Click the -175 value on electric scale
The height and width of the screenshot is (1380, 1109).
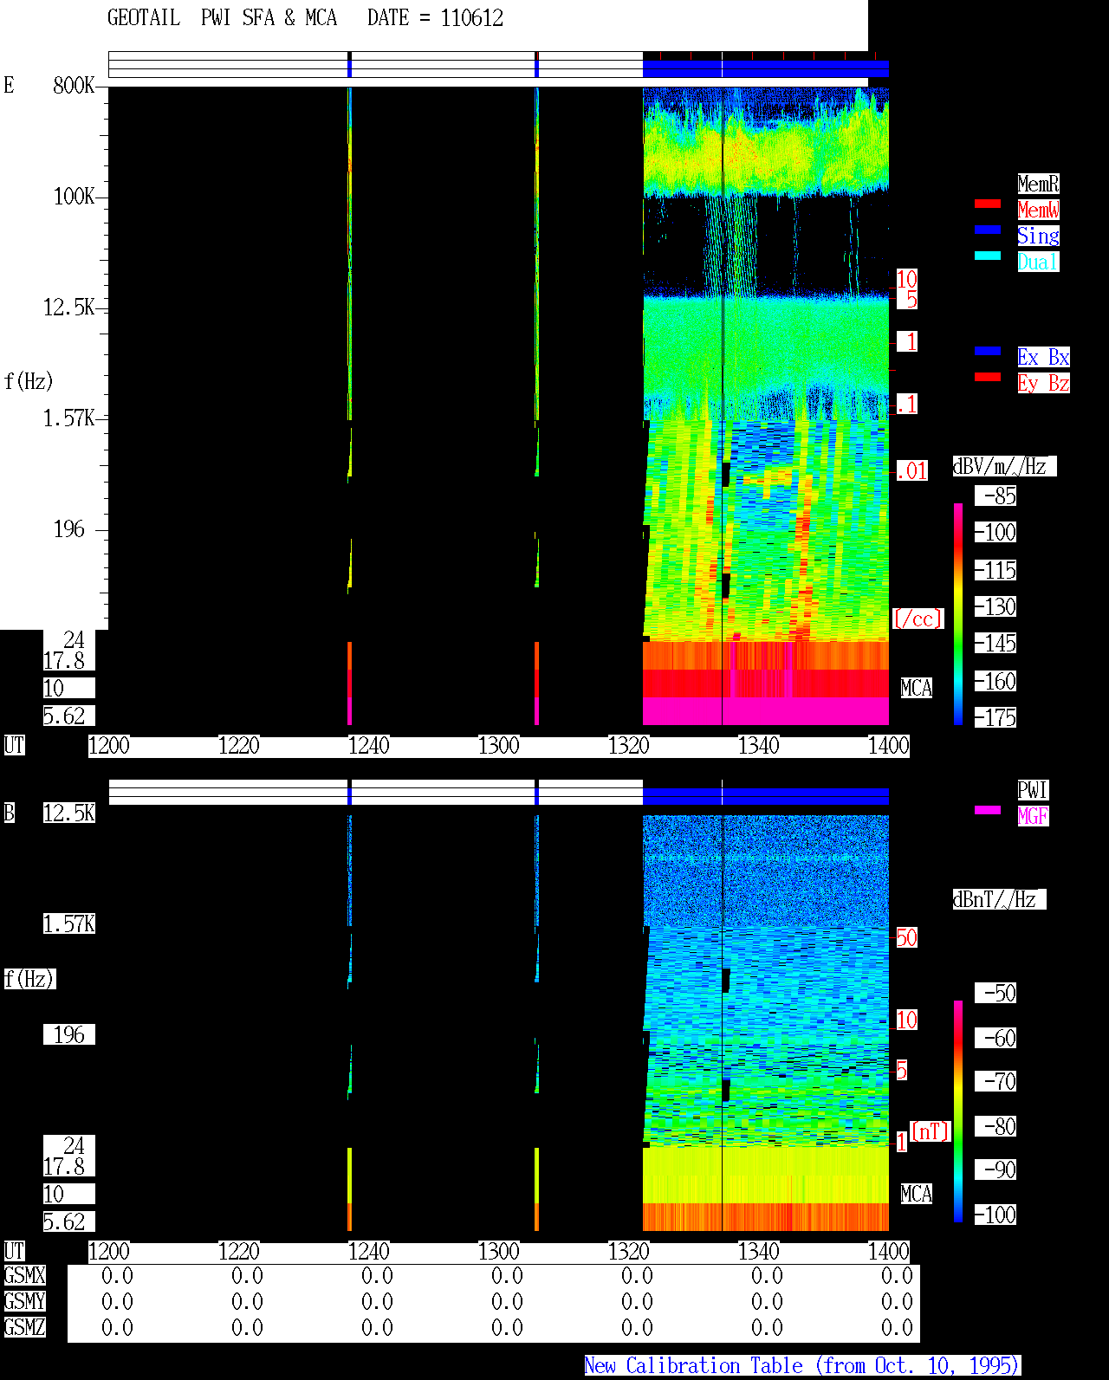[x=996, y=717]
